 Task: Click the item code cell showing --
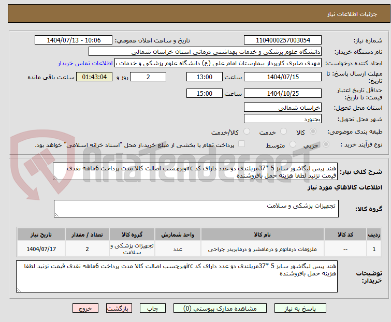click(x=345, y=249)
